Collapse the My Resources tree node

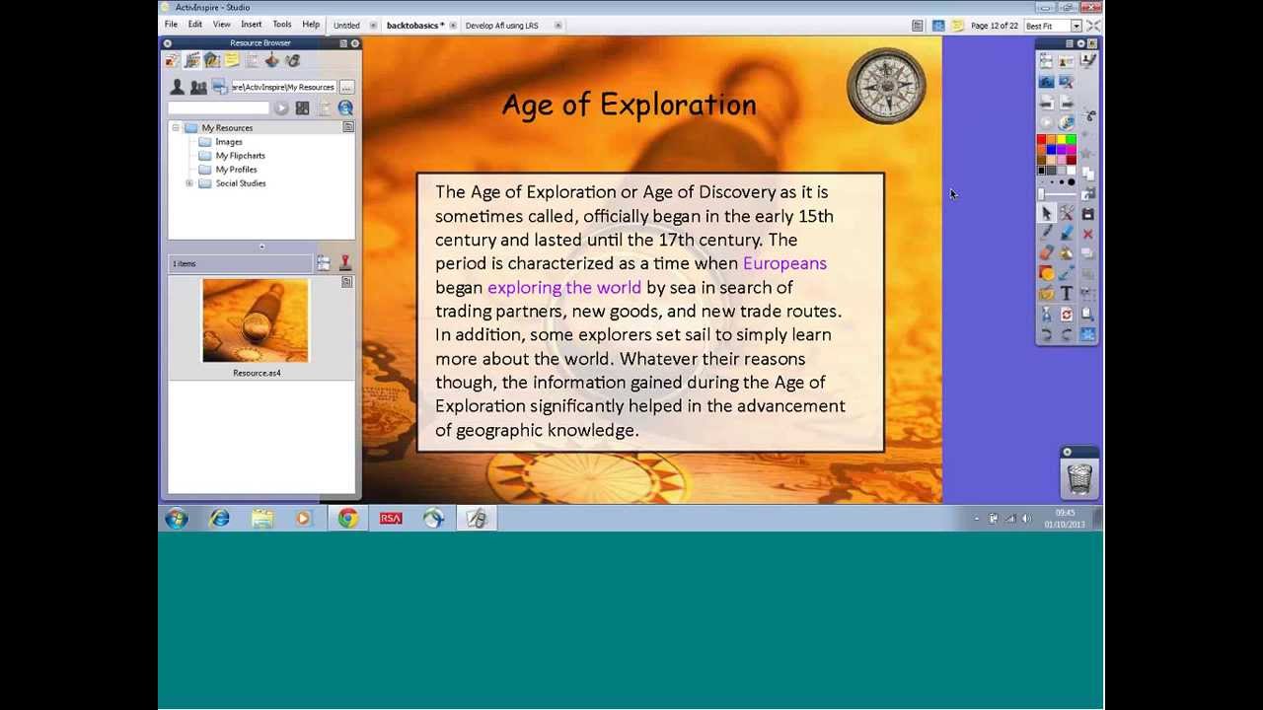(x=176, y=128)
